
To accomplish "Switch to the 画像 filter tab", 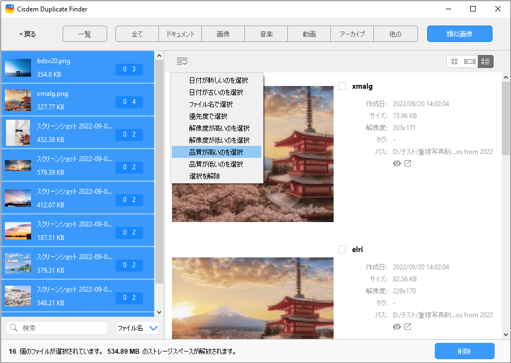I will [x=223, y=33].
